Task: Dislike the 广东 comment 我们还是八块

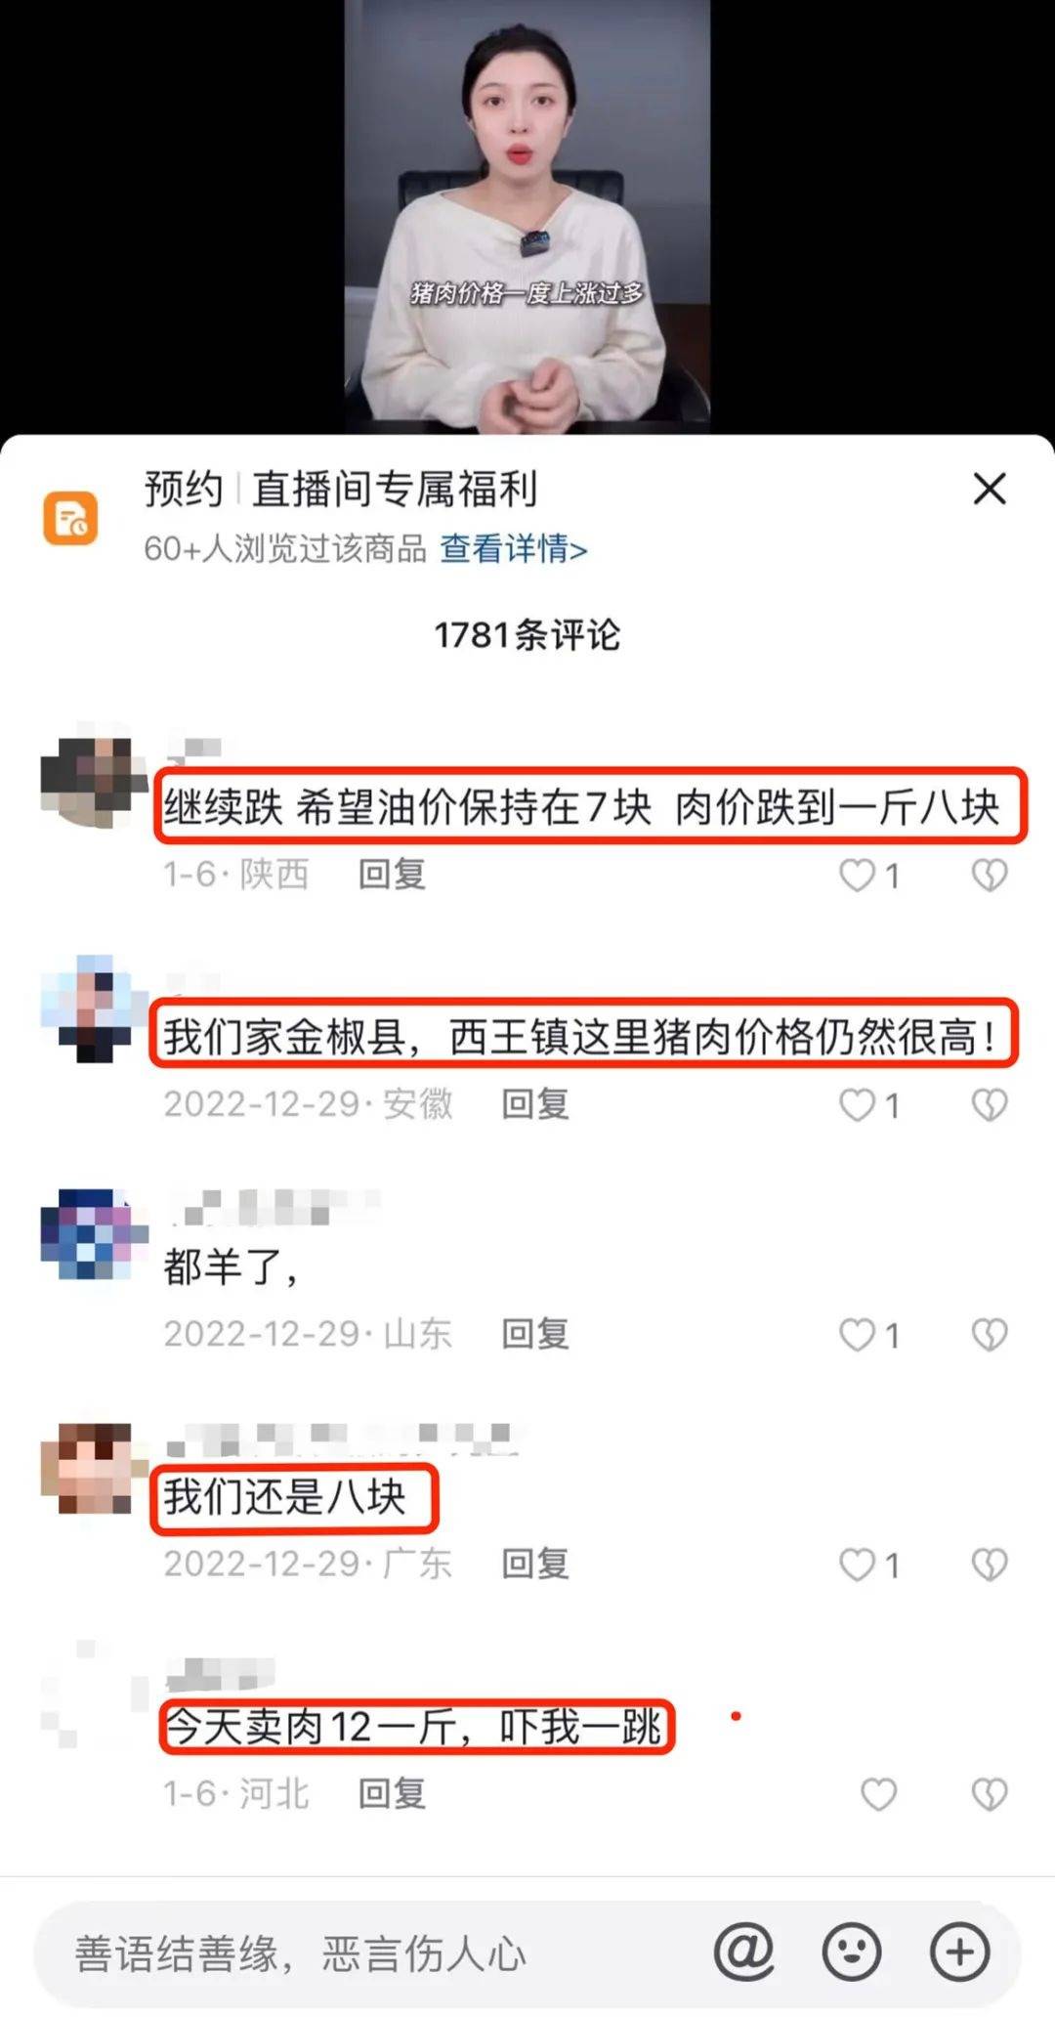Action: (x=989, y=1565)
